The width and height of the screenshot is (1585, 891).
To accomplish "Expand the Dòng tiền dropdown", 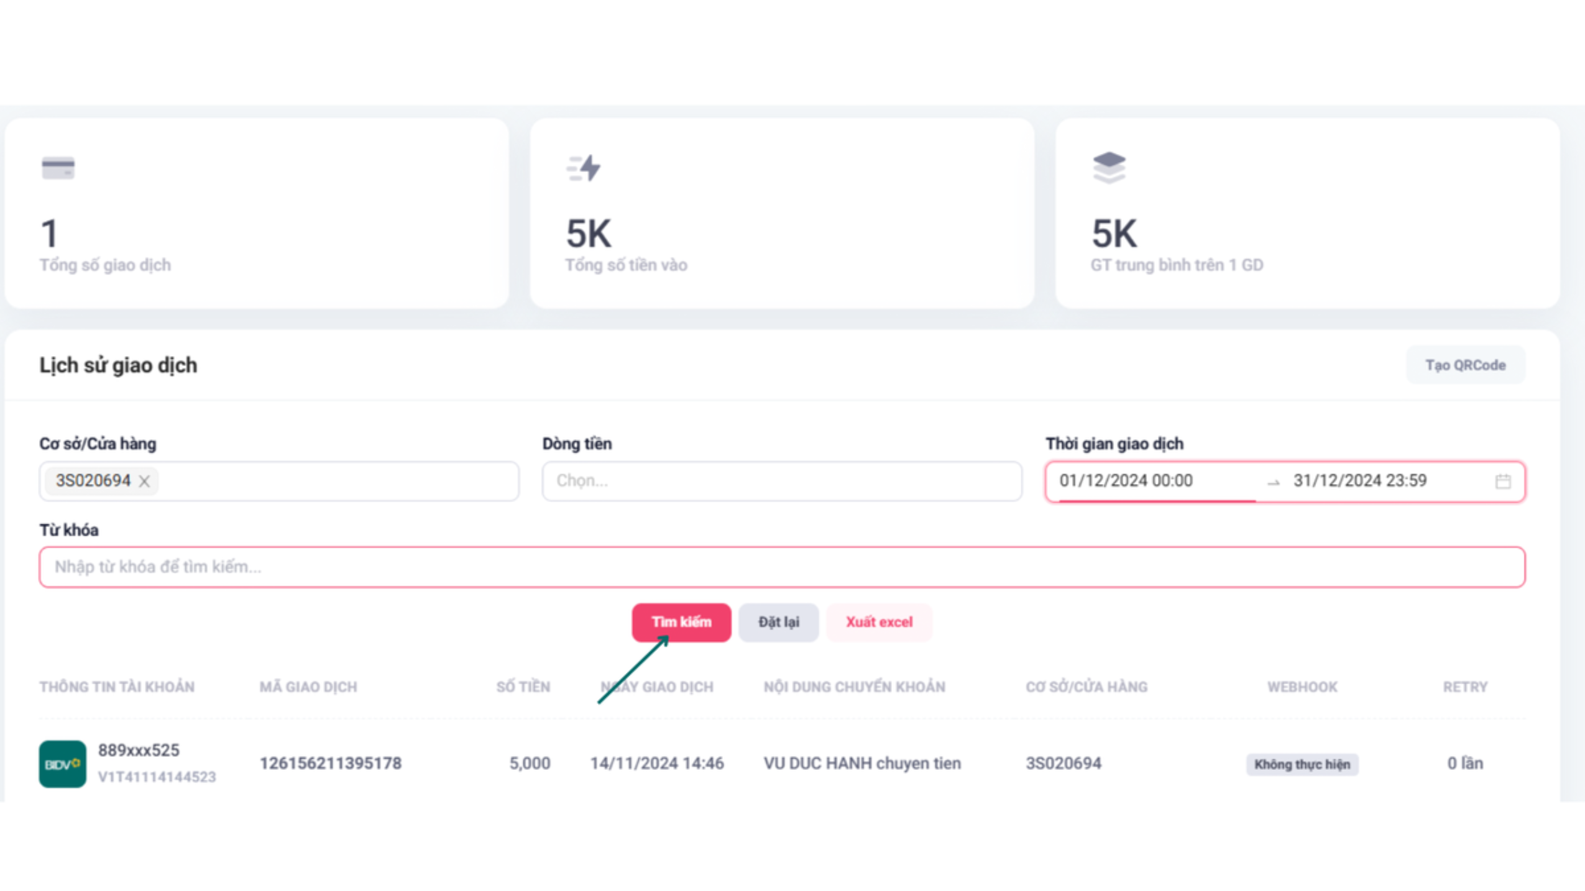I will click(x=781, y=482).
